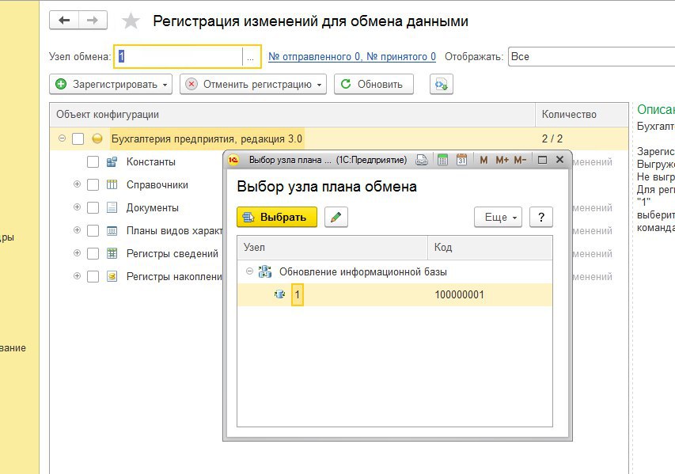Collapse the Обновление информационной базы group
Screen dimensions: 675x474
[249, 271]
